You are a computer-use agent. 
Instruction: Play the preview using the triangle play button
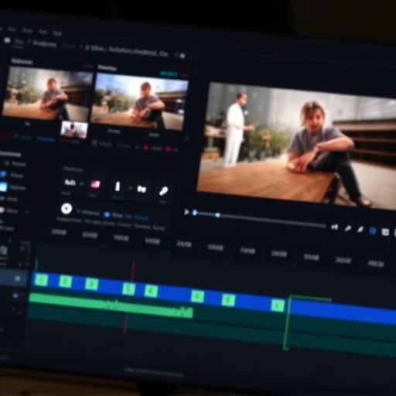186,212
